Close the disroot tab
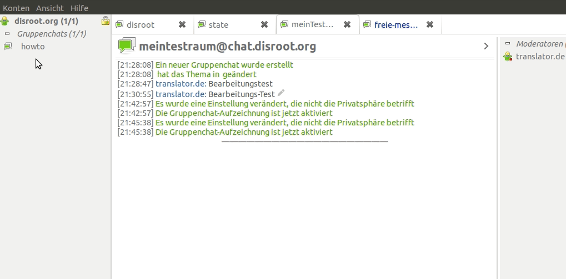Viewport: 566px width, 279px height. pos(182,24)
